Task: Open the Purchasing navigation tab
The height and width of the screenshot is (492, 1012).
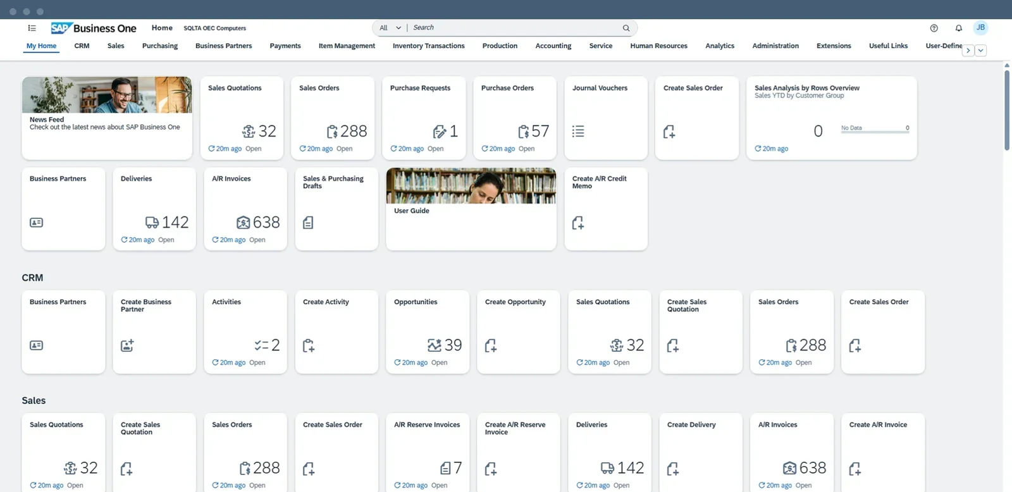Action: 160,46
